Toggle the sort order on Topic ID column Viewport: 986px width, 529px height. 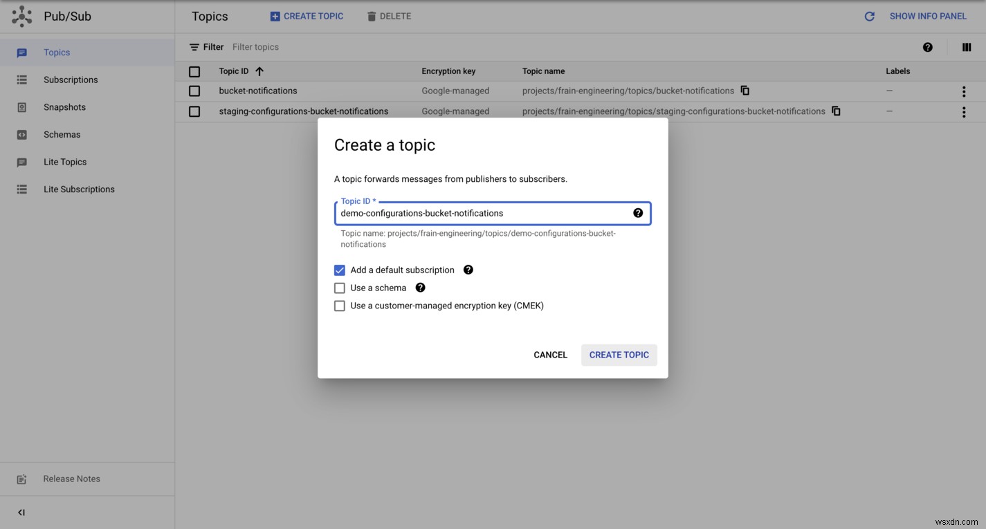[x=259, y=71]
